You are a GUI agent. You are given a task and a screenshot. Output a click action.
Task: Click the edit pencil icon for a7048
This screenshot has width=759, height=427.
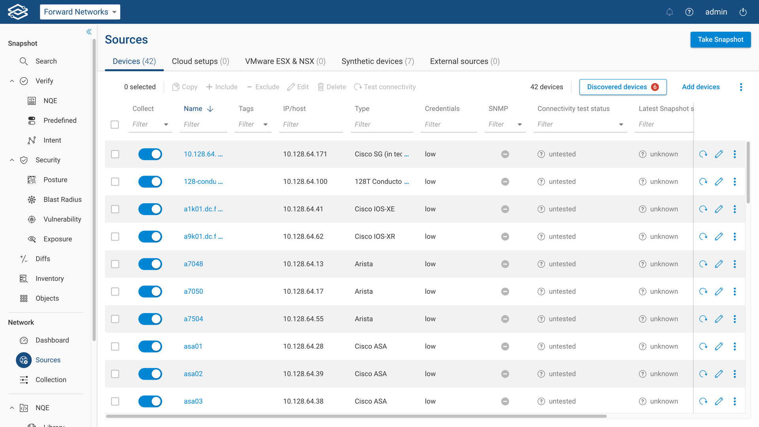tap(719, 264)
